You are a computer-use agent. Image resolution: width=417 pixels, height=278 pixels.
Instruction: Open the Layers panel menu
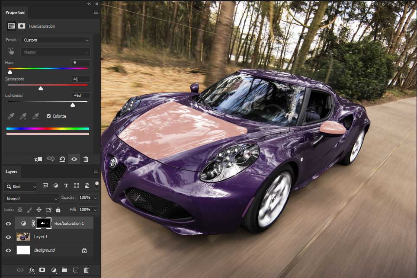tap(96, 171)
